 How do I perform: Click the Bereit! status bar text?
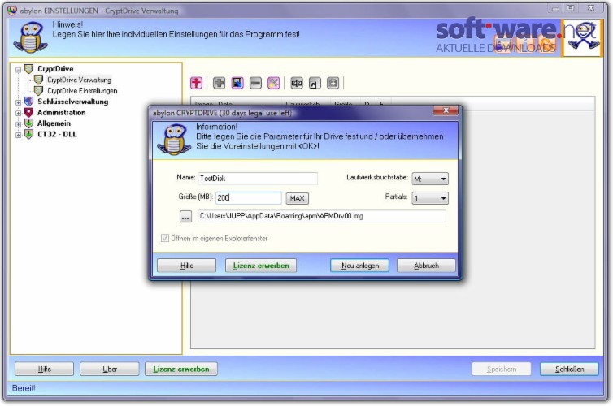pyautogui.click(x=24, y=388)
